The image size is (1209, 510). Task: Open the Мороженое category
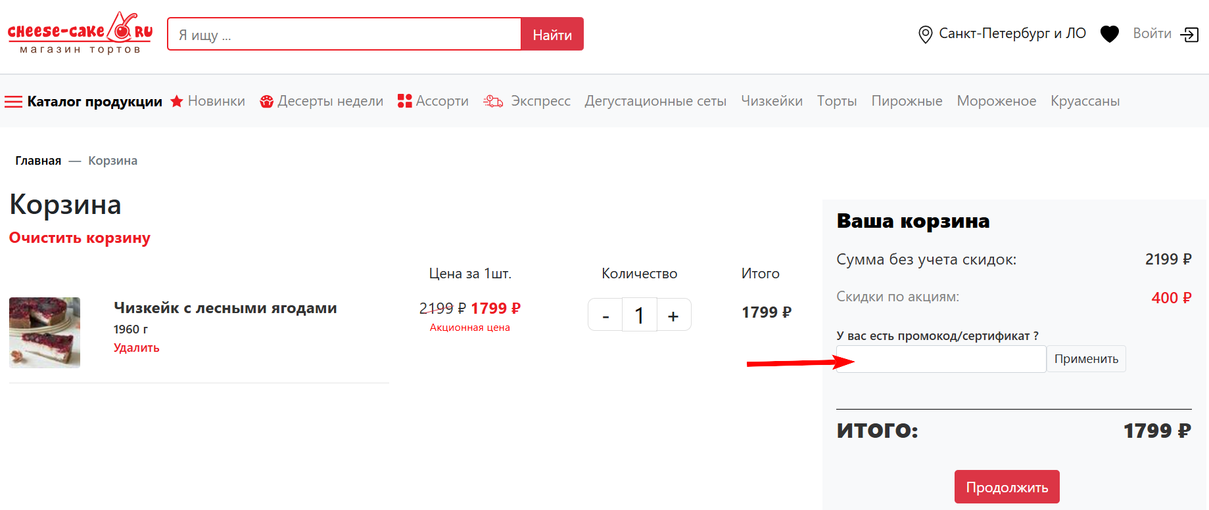996,100
